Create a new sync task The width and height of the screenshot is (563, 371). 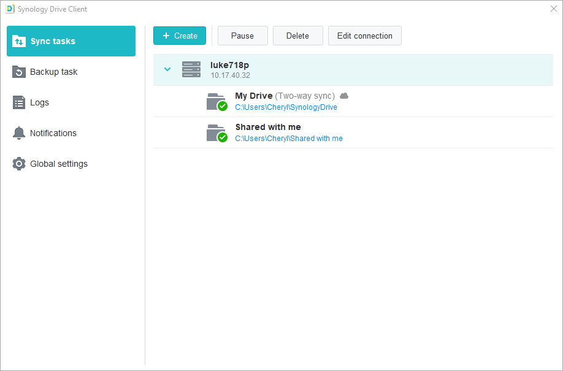tap(179, 36)
